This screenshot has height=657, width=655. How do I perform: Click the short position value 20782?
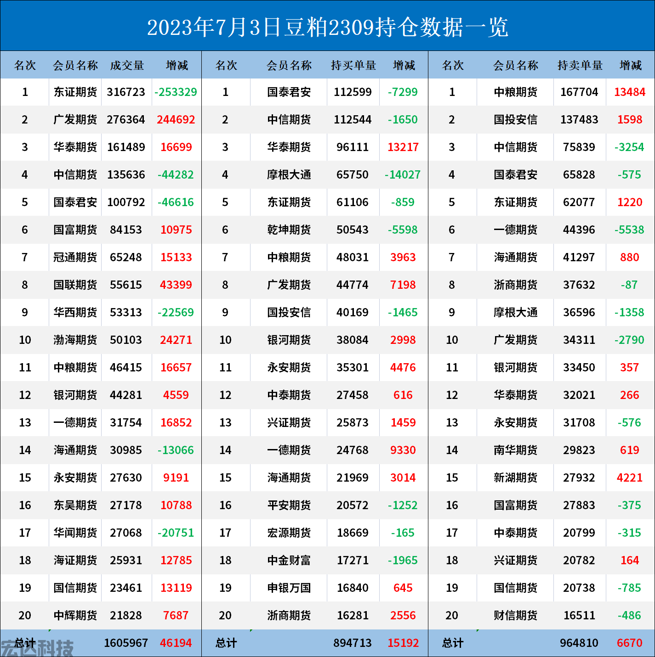[x=579, y=560]
